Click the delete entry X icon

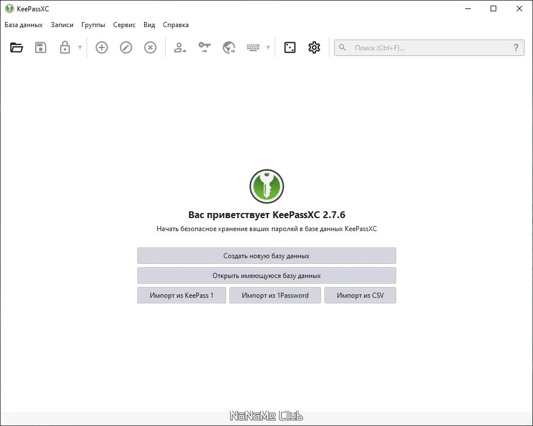[x=150, y=47]
